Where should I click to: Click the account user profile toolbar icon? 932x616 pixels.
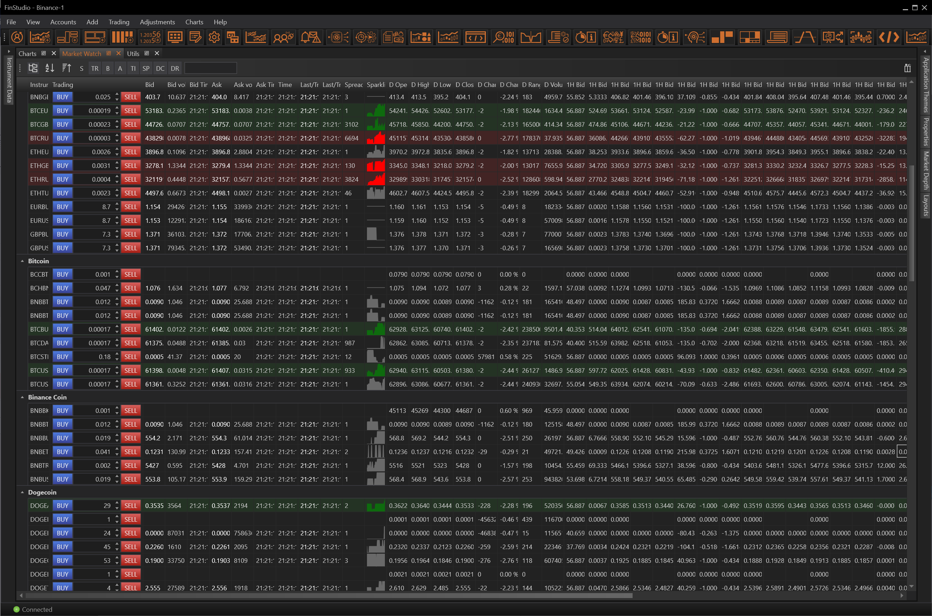17,38
